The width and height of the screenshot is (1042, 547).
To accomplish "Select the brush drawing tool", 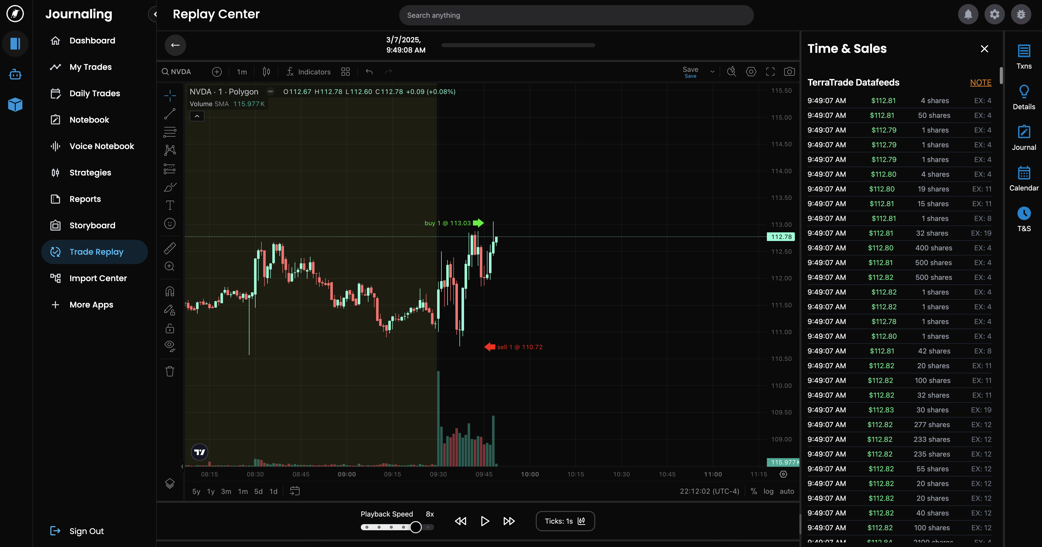I will [170, 187].
